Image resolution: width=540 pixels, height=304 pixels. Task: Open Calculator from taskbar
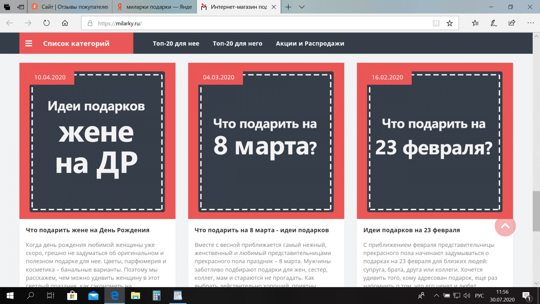(x=157, y=296)
